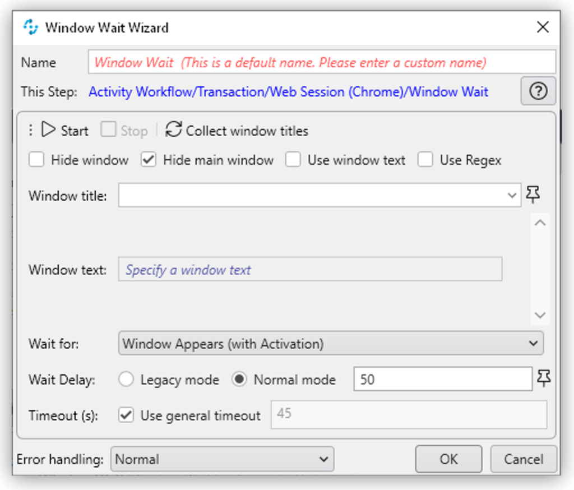Click the toolbar grip dots handle
The width and height of the screenshot is (574, 490).
(x=31, y=131)
